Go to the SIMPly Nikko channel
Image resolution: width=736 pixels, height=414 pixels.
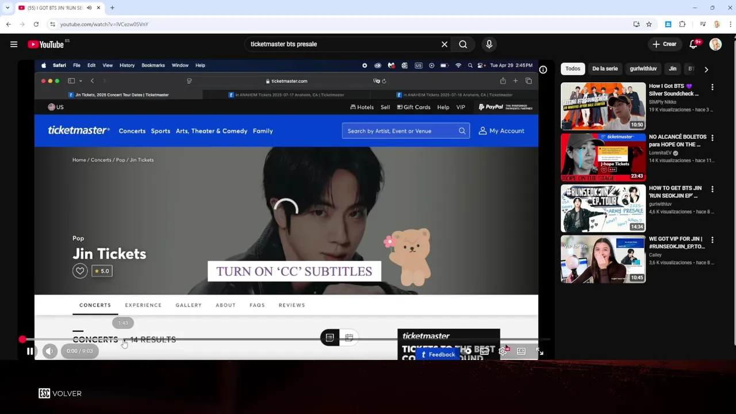pyautogui.click(x=662, y=102)
